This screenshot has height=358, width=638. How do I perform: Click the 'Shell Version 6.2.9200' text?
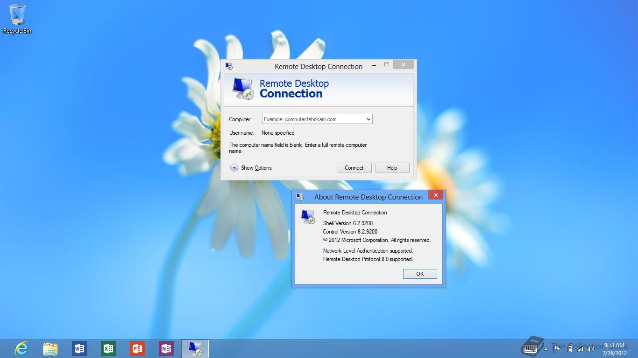[348, 223]
